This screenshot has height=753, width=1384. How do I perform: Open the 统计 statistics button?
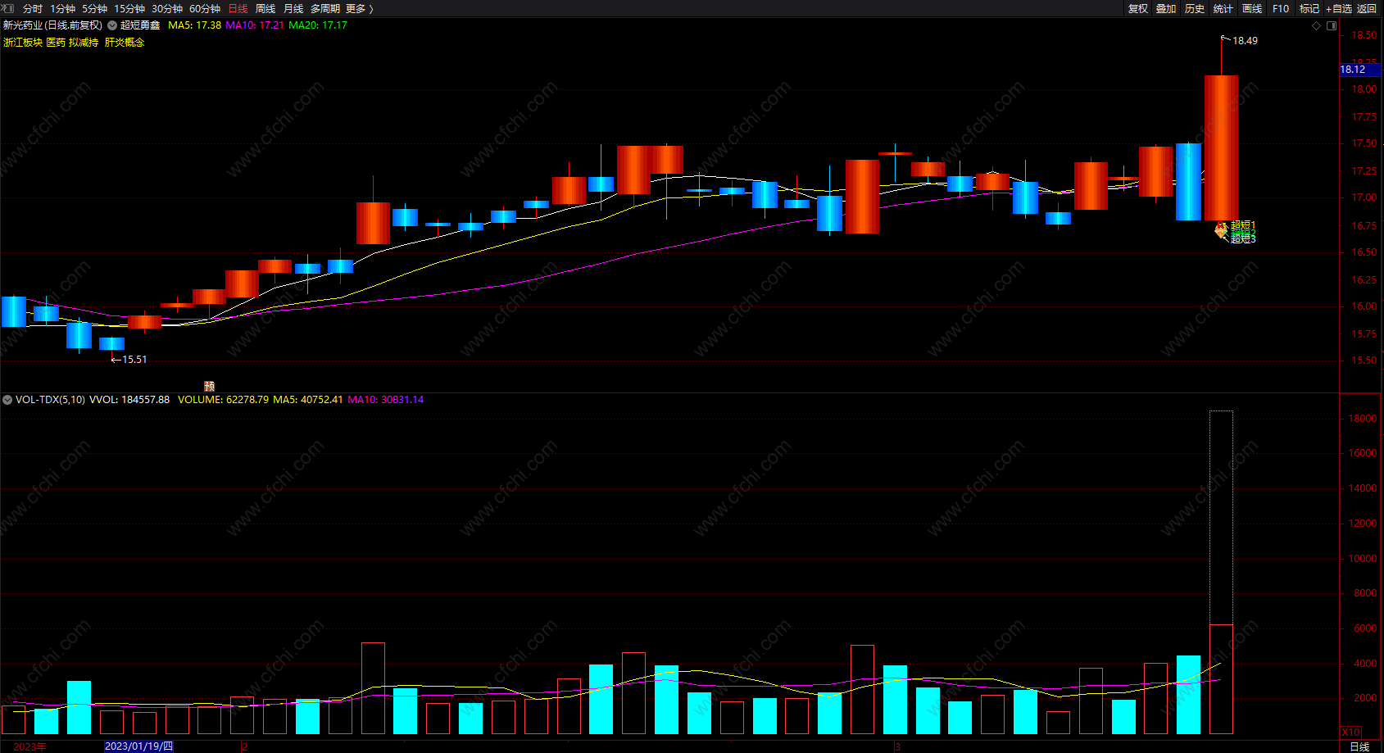(1223, 8)
